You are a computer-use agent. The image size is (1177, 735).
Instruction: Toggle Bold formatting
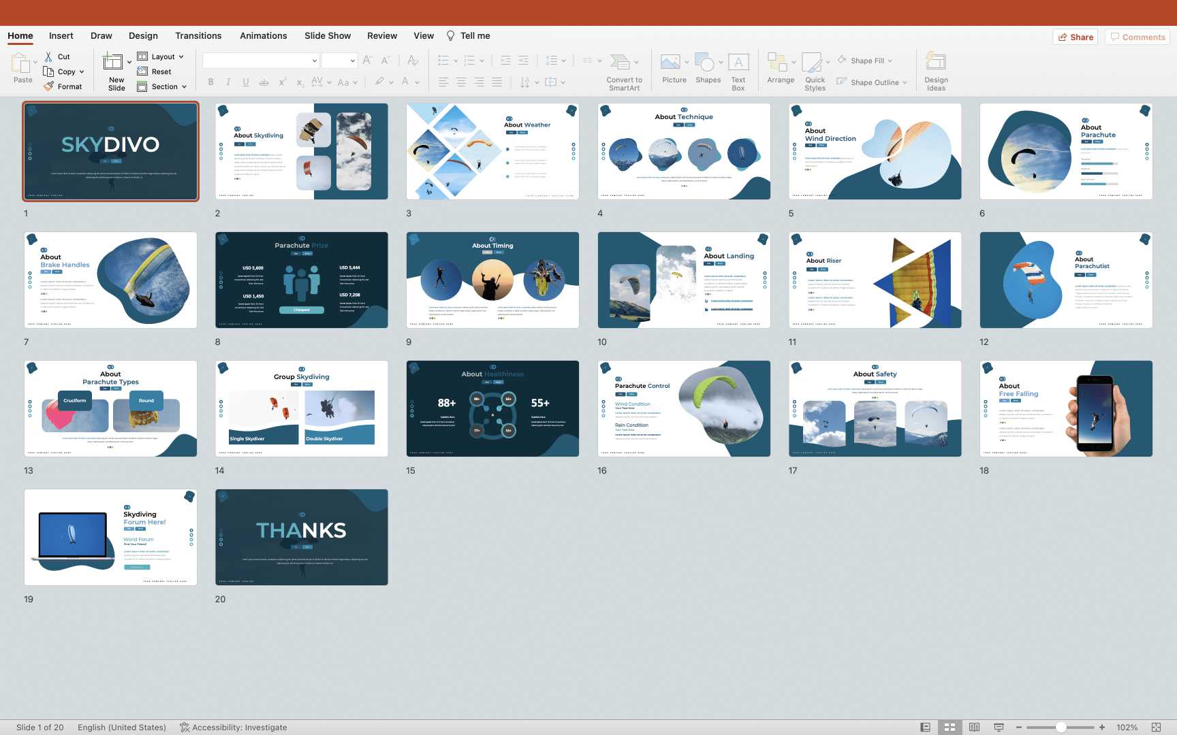[x=211, y=82]
